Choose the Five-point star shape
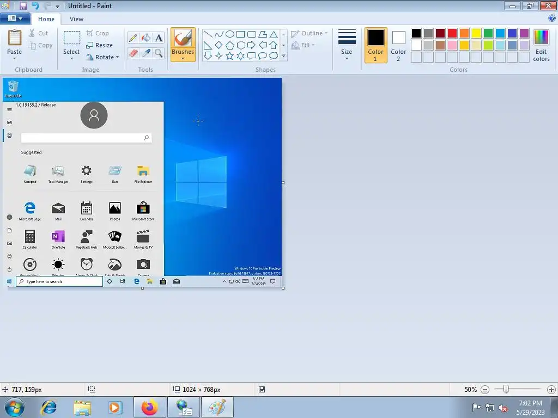This screenshot has width=558, height=418. 230,56
